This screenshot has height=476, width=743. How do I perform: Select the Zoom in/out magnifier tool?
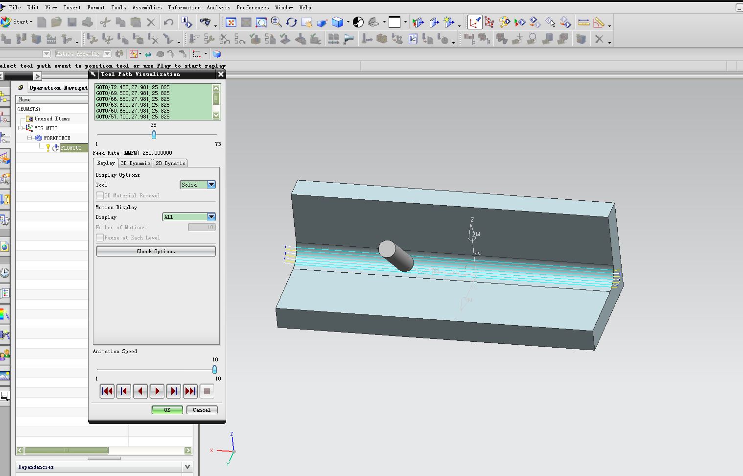(277, 22)
